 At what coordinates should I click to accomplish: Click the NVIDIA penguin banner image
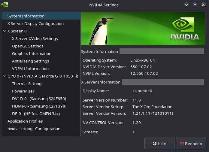(x=143, y=29)
